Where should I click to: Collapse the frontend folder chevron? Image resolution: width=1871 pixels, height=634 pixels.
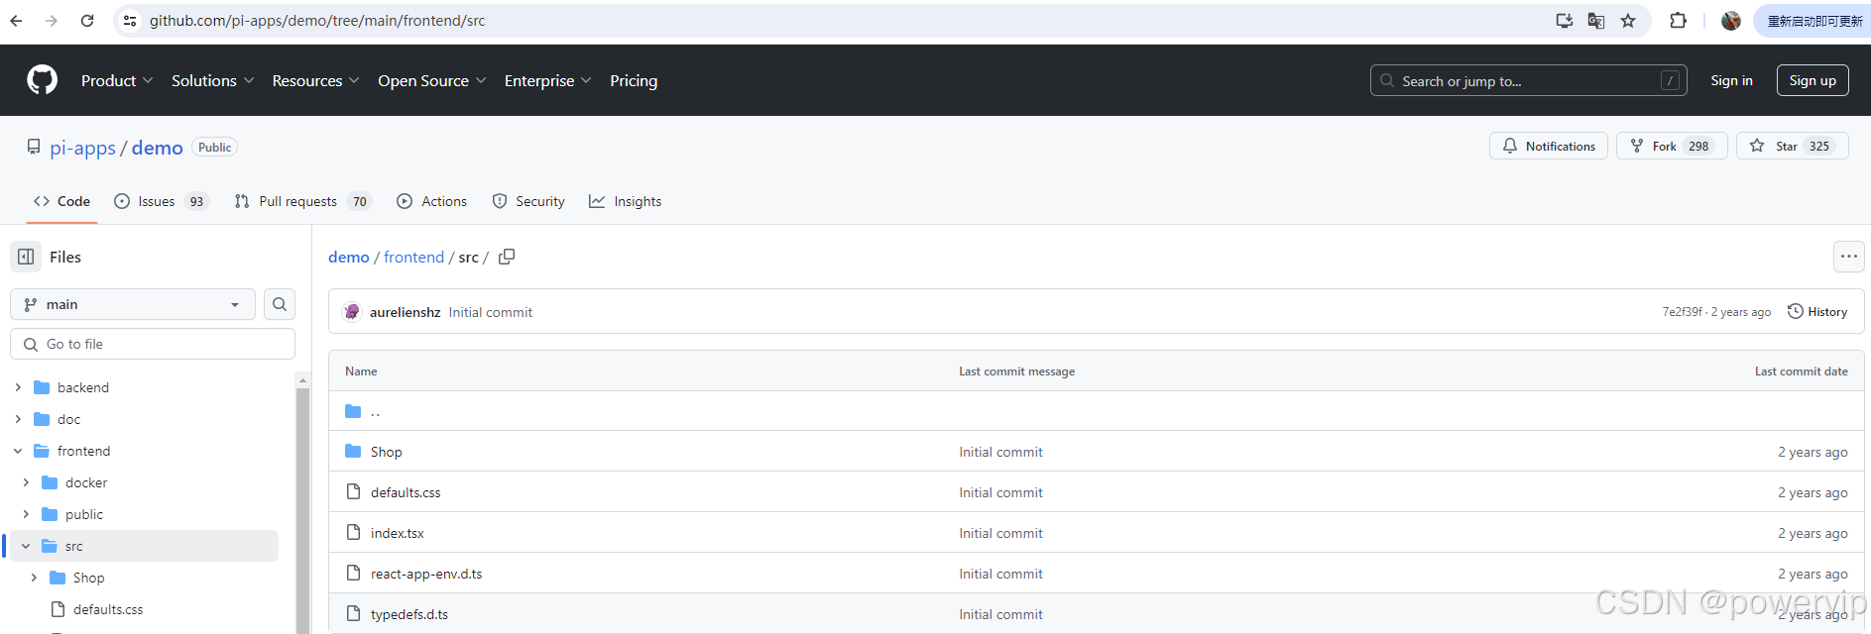18,451
